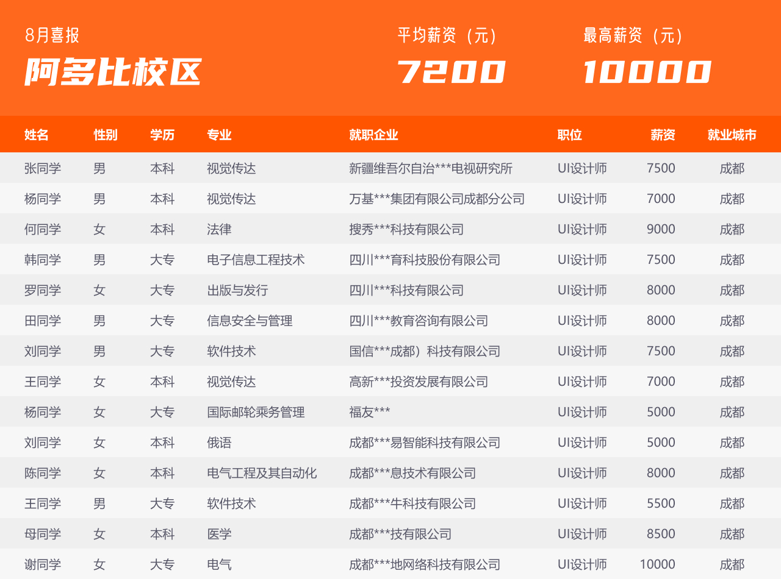
Task: Select the major 俄语
Action: (219, 442)
